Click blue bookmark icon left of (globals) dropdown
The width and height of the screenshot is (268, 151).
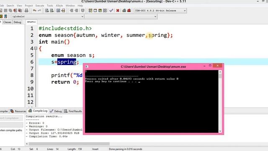pos(5,16)
